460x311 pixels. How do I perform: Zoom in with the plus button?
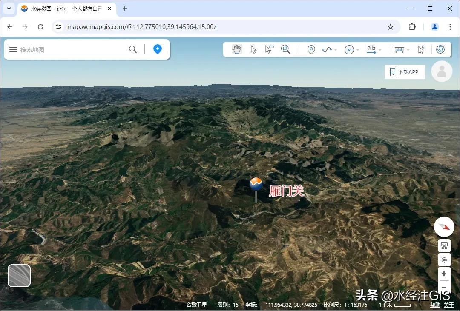[x=444, y=274]
